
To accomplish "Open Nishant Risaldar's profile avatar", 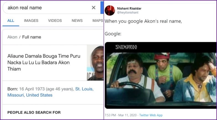I will [110, 10].
